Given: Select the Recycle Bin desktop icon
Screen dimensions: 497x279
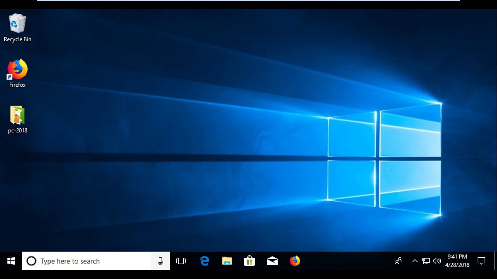Looking at the screenshot, I should tap(17, 28).
